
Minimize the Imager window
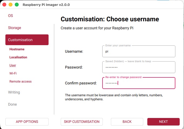pos(11,5)
